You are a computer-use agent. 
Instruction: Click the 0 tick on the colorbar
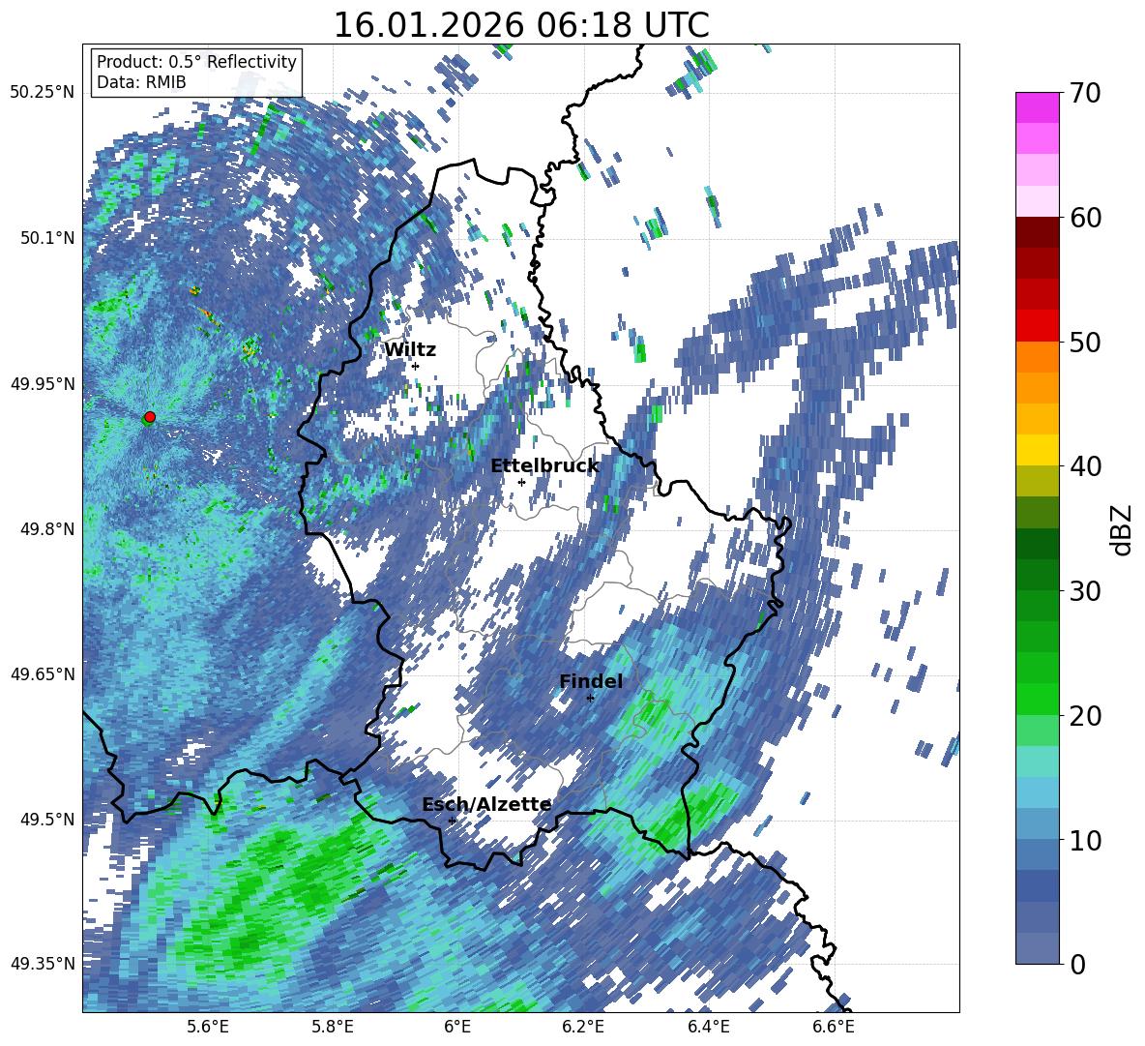pos(1077,965)
